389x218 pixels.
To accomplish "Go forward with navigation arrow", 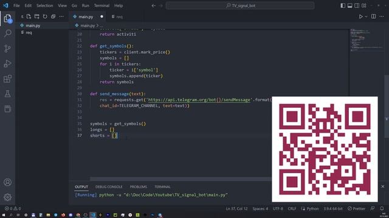I will click(x=160, y=5).
